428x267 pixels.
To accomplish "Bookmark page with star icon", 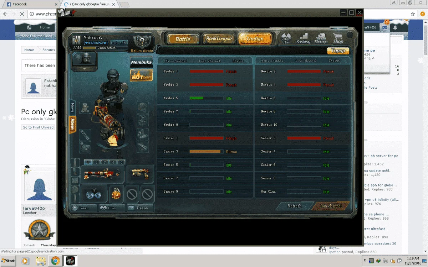I will pyautogui.click(x=413, y=14).
